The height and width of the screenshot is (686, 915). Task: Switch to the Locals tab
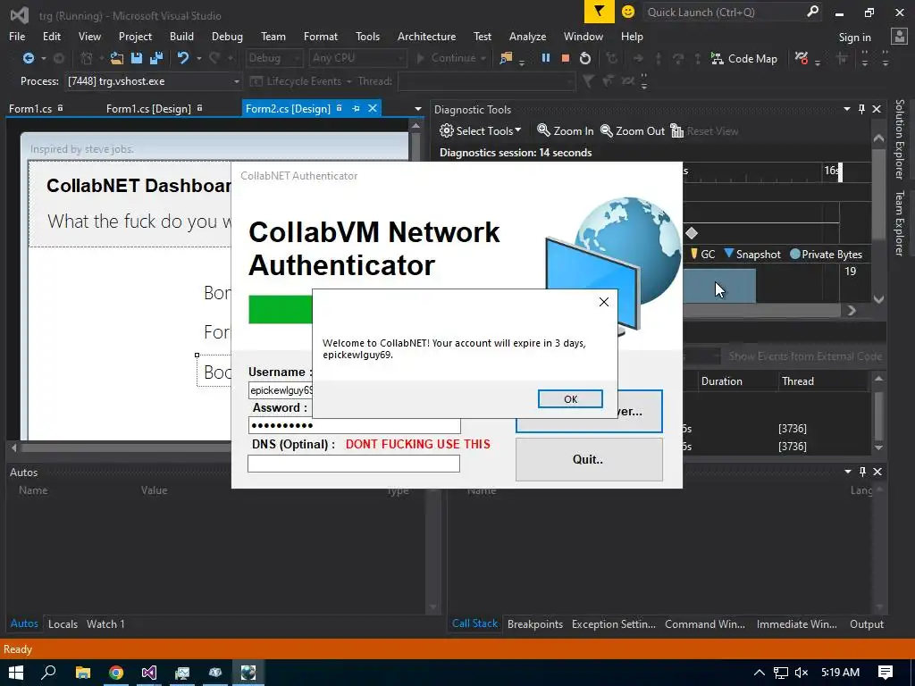(63, 623)
